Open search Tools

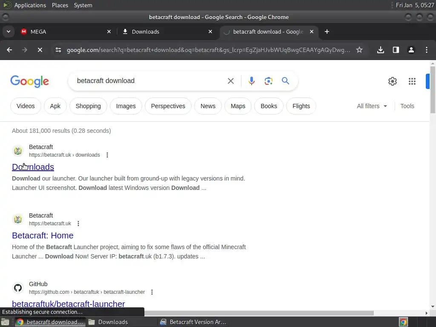tap(407, 106)
